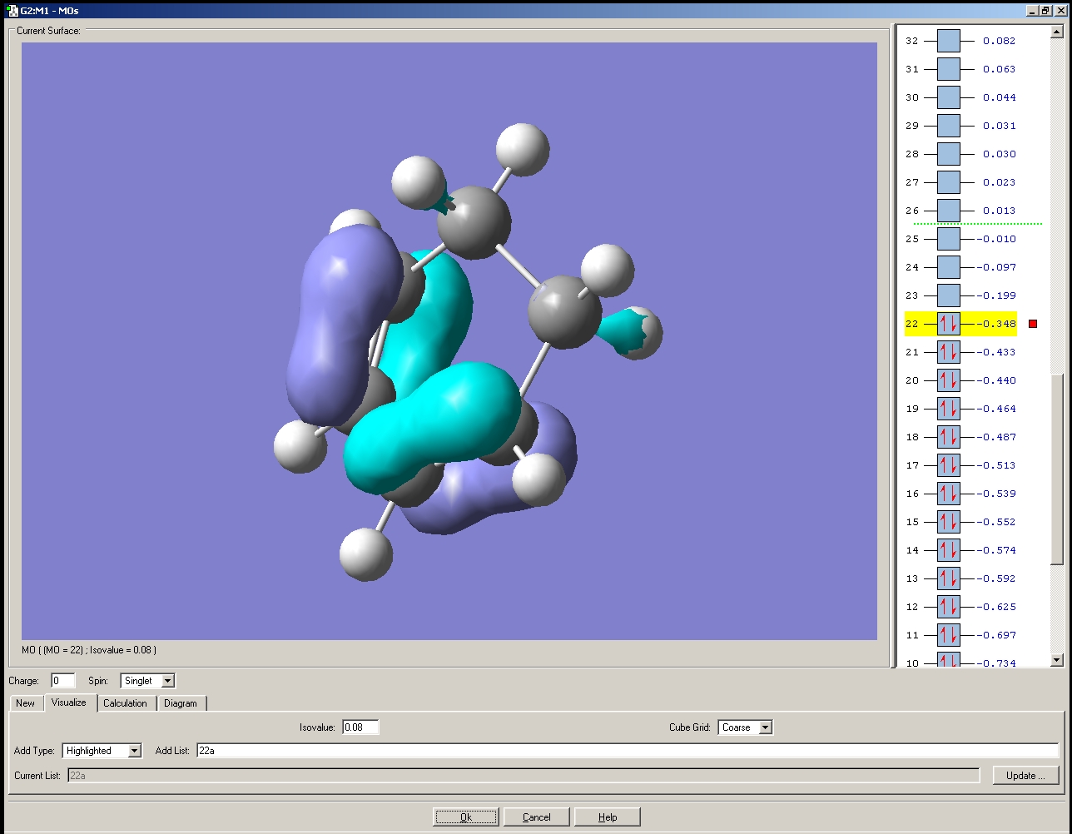Image resolution: width=1072 pixels, height=834 pixels.
Task: Click the Current List field
Action: [524, 776]
